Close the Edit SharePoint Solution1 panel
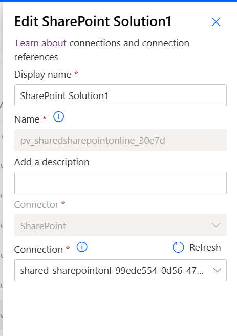The image size is (237, 336). (x=216, y=22)
